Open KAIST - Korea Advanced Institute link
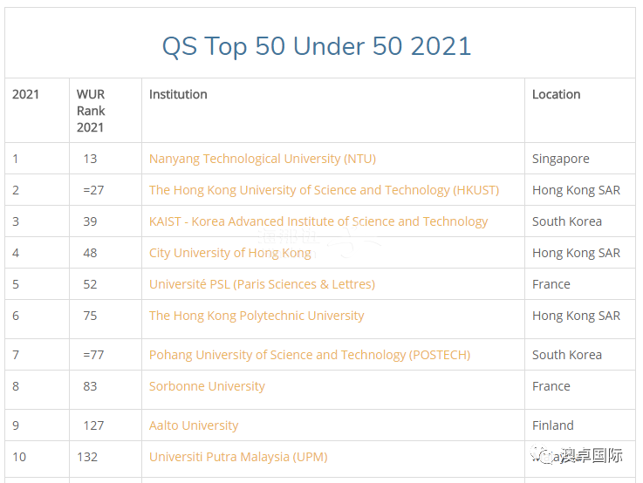The width and height of the screenshot is (643, 483). tap(318, 221)
